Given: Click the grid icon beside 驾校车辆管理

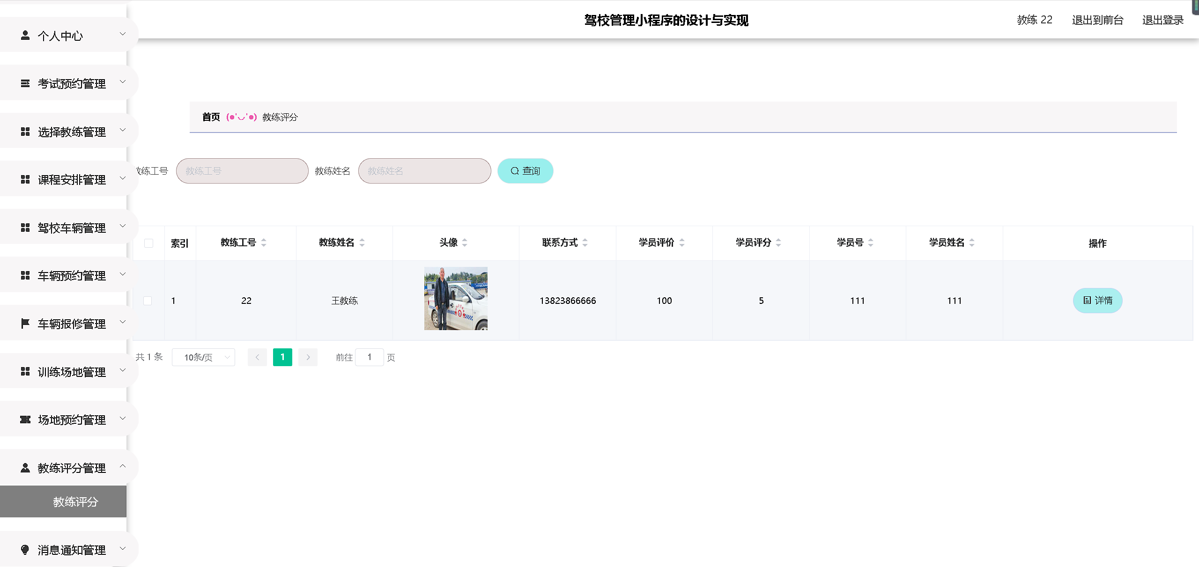Looking at the screenshot, I should [x=25, y=228].
